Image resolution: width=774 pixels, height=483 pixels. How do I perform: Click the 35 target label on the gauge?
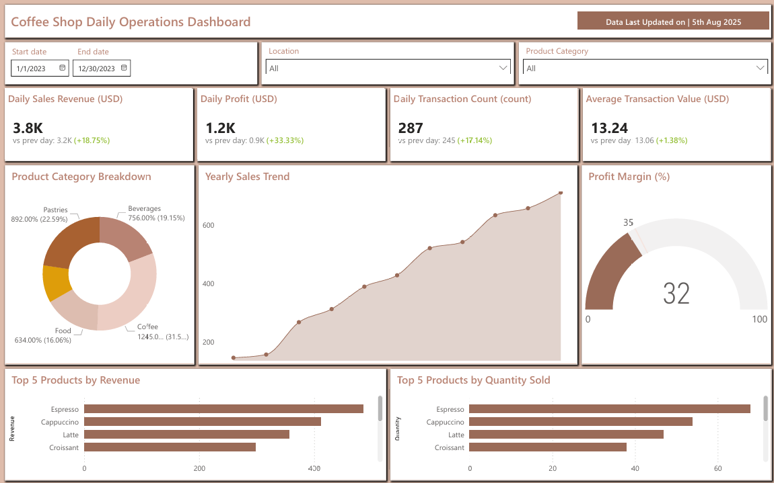(x=628, y=223)
